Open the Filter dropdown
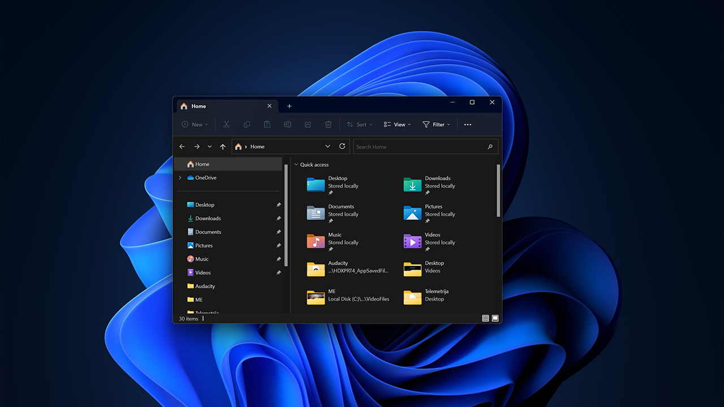Viewport: 724px width, 407px height. pyautogui.click(x=436, y=124)
